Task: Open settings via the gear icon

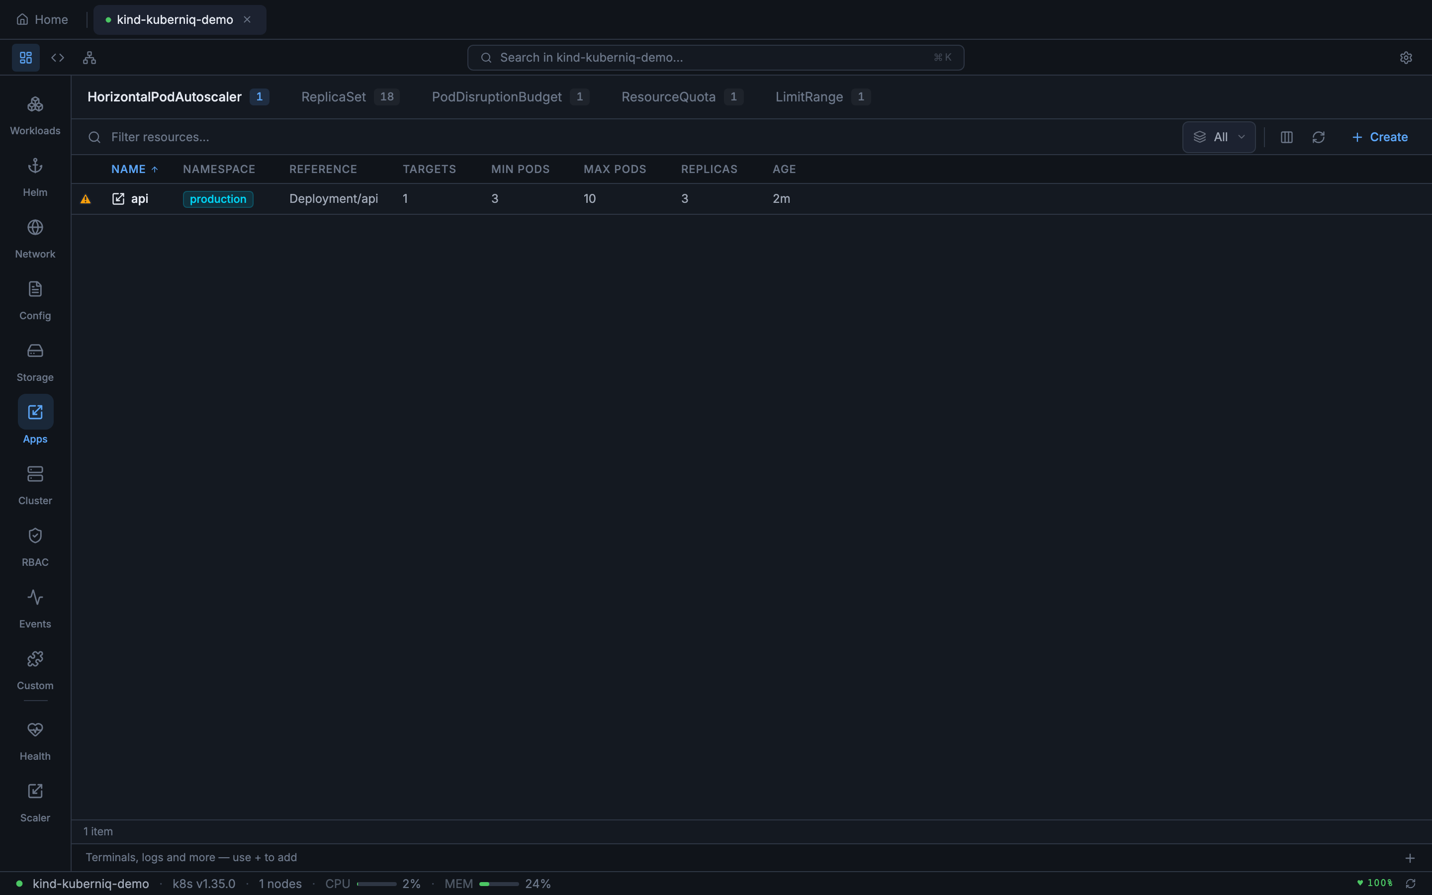Action: coord(1406,57)
